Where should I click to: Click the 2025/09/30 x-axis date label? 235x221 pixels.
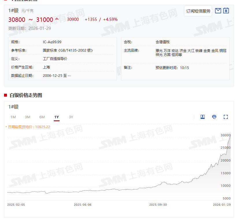pyautogui.click(x=158, y=204)
